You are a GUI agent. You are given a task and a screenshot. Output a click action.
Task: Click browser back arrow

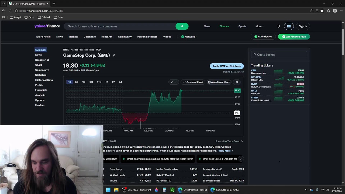coord(4,11)
